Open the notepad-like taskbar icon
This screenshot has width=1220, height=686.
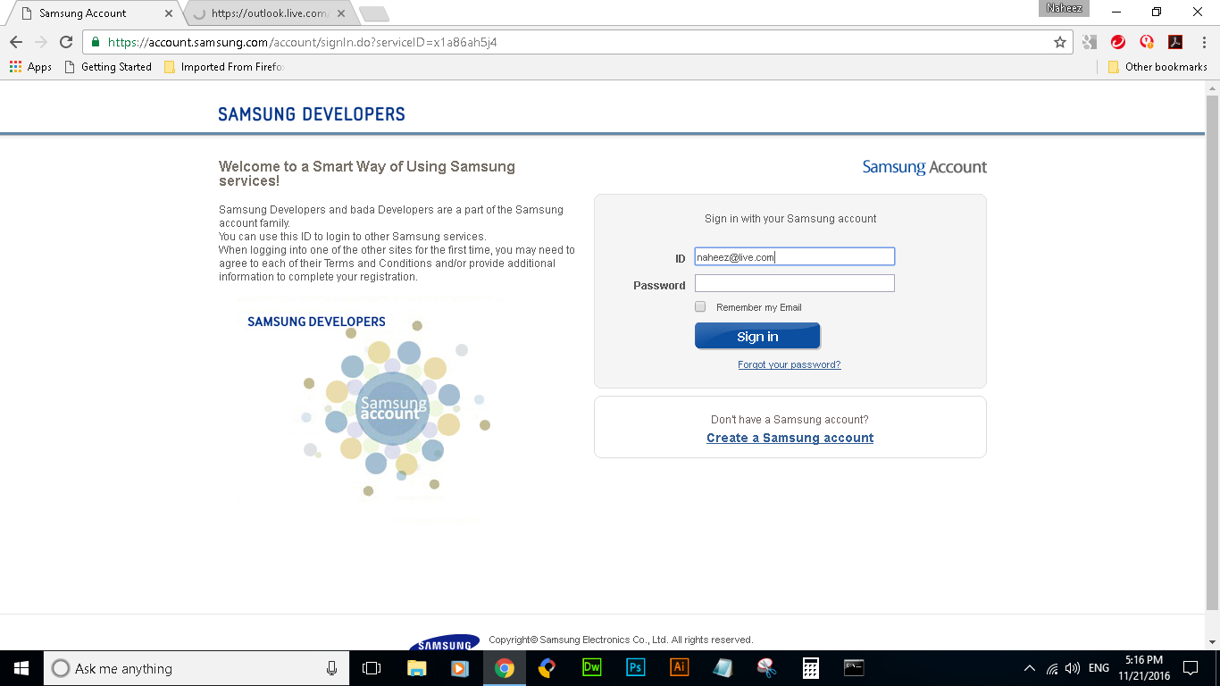click(x=723, y=668)
